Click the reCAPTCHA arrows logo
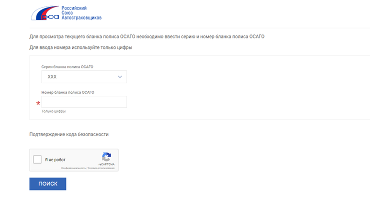 (x=106, y=157)
